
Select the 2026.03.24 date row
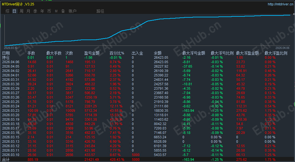coord(11,106)
